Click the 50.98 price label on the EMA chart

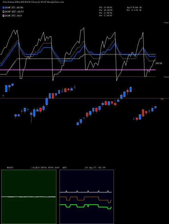coord(159,63)
